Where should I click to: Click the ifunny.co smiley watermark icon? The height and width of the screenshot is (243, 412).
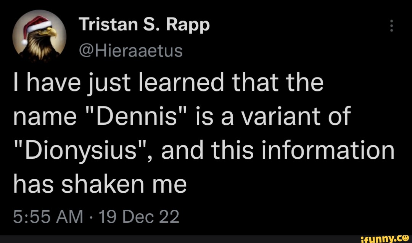click(x=405, y=238)
